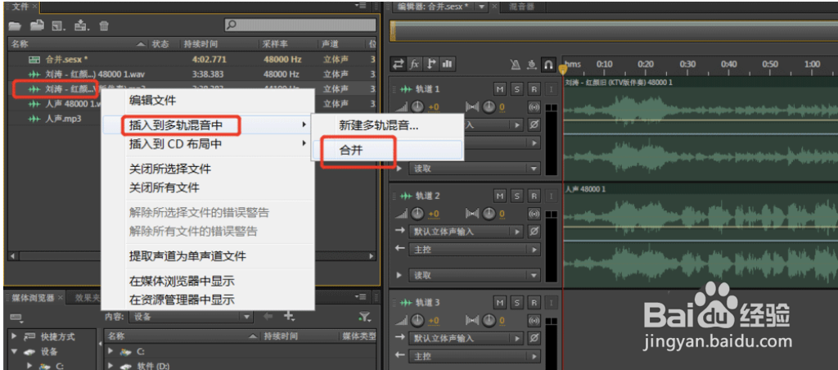Click 轨道 3 pan knob
Screen dimensions: 838x370
[x=489, y=320]
